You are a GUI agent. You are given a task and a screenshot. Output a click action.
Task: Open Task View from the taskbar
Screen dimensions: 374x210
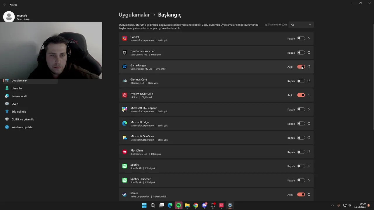click(x=161, y=205)
